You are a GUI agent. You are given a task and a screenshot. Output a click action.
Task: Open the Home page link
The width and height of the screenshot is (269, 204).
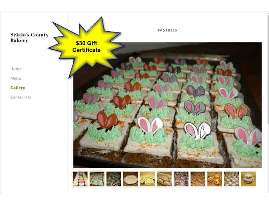(x=16, y=69)
